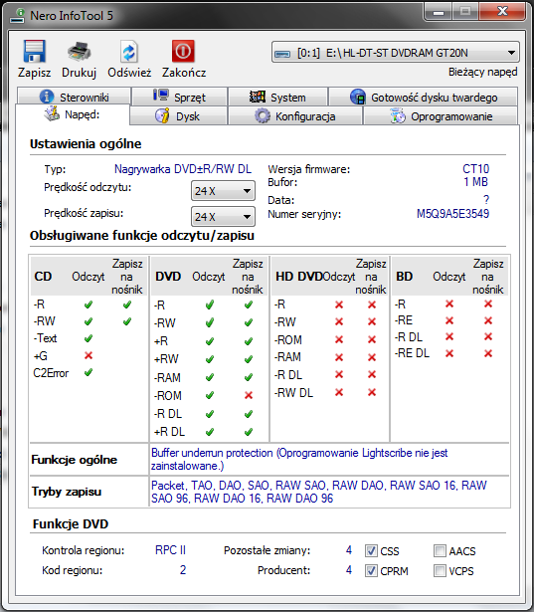Click the green check for CD C2Error read
This screenshot has width=534, height=612.
pos(89,372)
